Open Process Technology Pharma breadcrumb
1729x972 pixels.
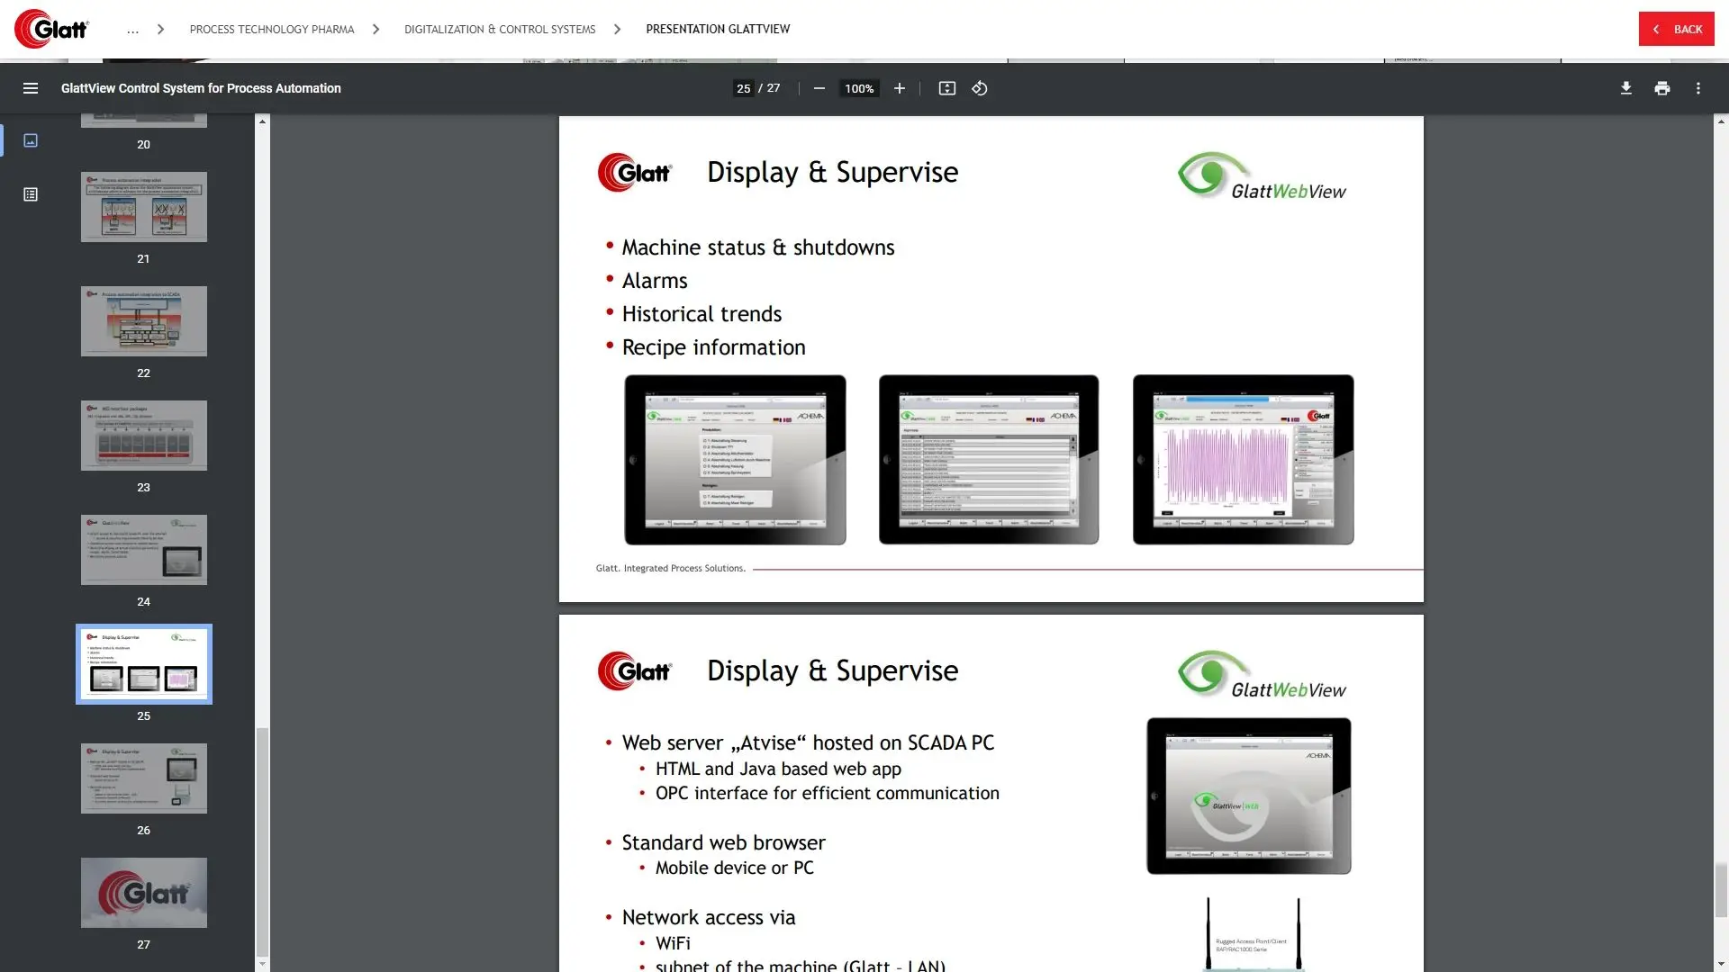(x=271, y=30)
